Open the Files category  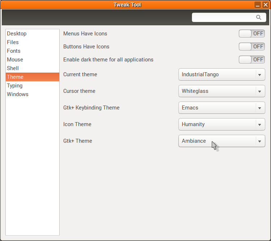coord(13,42)
